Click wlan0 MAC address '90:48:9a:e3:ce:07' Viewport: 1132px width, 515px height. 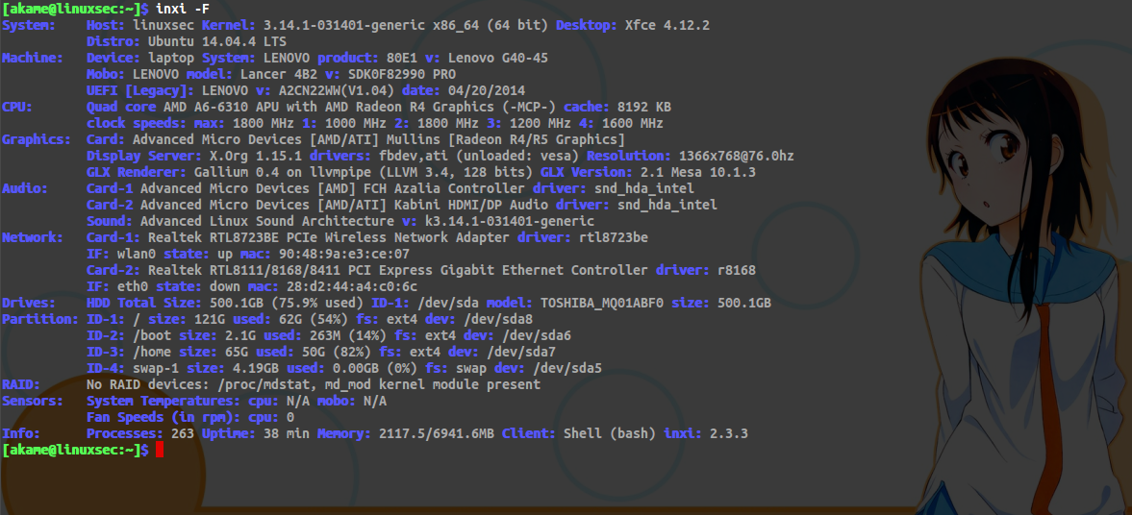click(345, 254)
